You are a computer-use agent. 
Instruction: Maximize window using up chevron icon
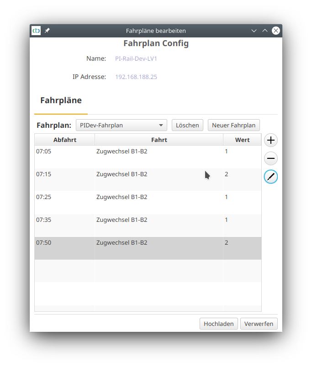[x=265, y=31]
